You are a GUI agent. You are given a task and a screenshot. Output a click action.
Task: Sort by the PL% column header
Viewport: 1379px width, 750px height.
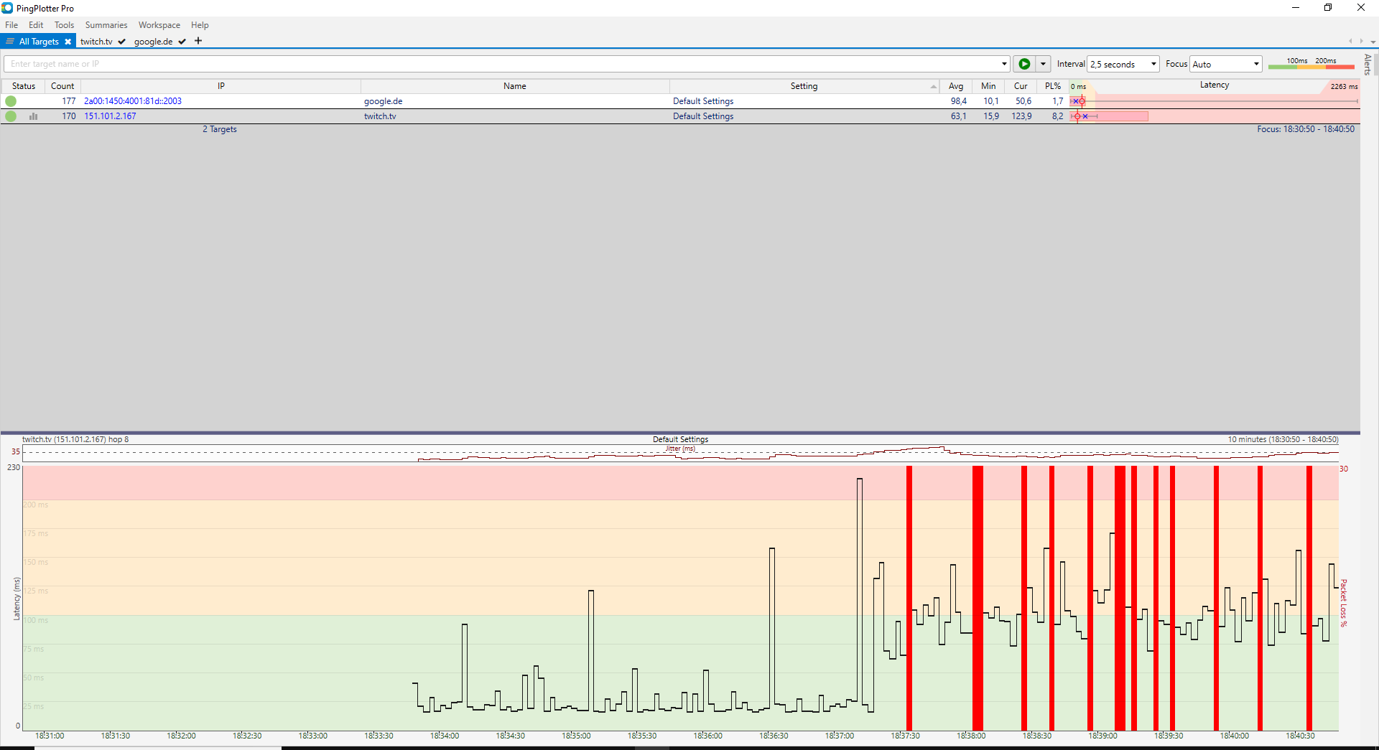pyautogui.click(x=1053, y=86)
